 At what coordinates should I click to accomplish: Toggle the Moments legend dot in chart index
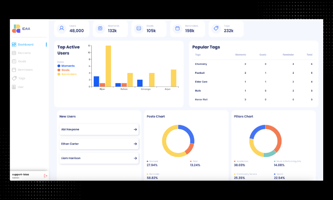59,66
